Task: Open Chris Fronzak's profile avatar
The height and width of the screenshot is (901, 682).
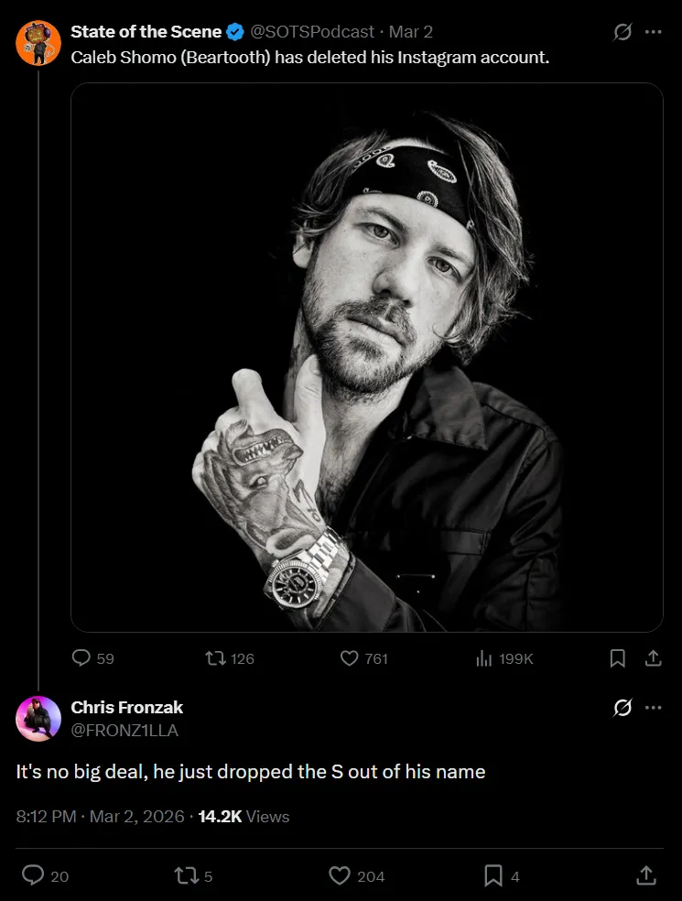Action: pos(38,718)
